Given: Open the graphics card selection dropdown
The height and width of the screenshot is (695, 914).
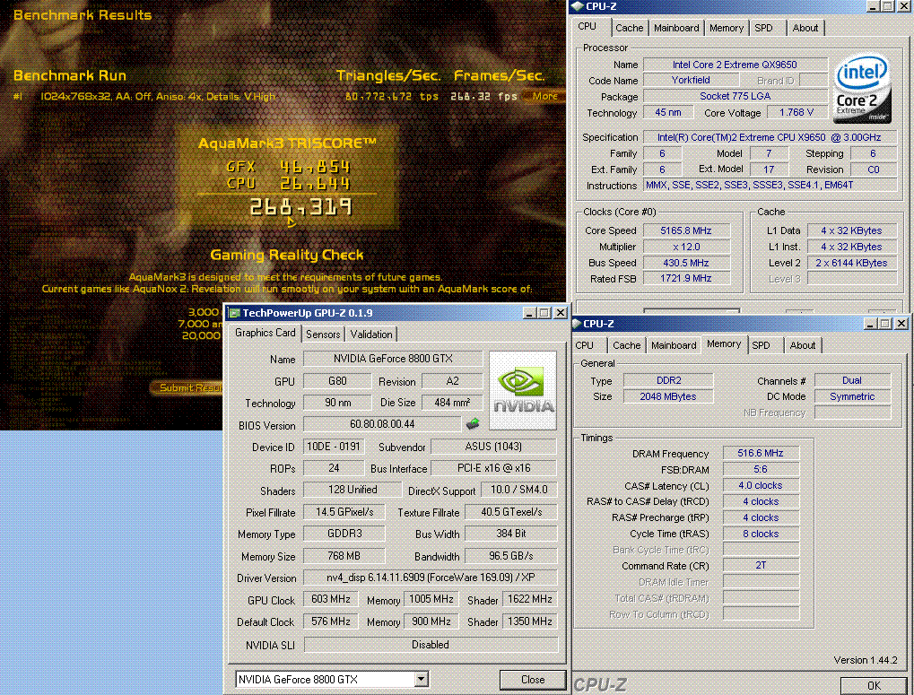Looking at the screenshot, I should tap(421, 679).
